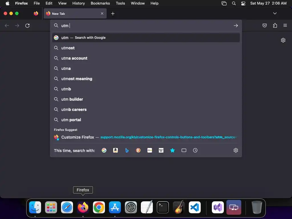292x219 pixels.
Task: Open search settings gear in dropdown
Action: (236, 150)
